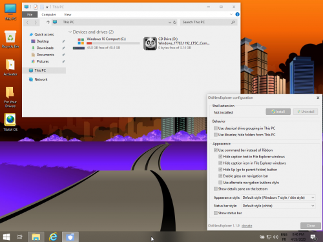Go back in File Explorer

coord(27,22)
